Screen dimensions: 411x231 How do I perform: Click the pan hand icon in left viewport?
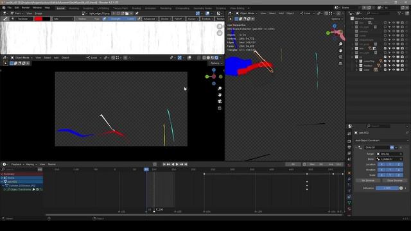click(220, 95)
